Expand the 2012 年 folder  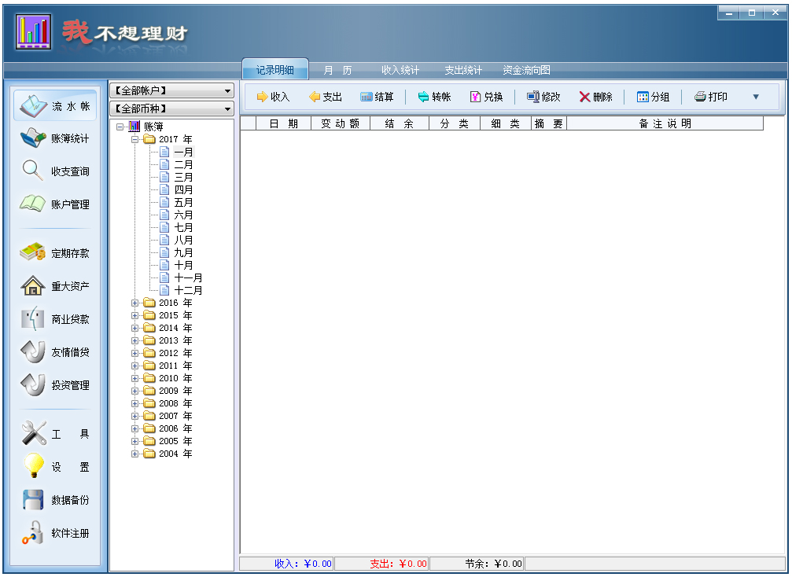tap(134, 354)
